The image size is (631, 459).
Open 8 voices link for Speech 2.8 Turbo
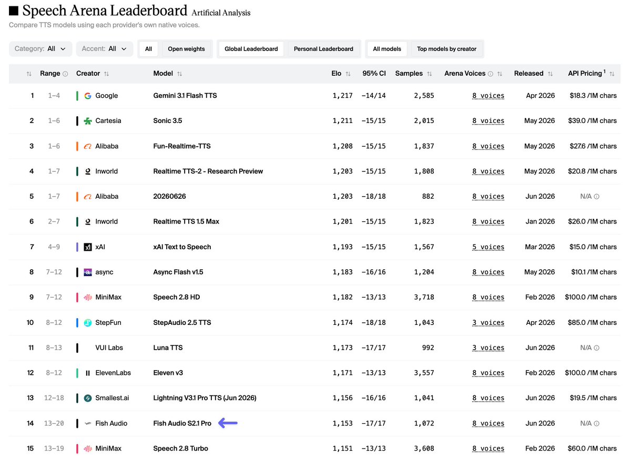(488, 449)
